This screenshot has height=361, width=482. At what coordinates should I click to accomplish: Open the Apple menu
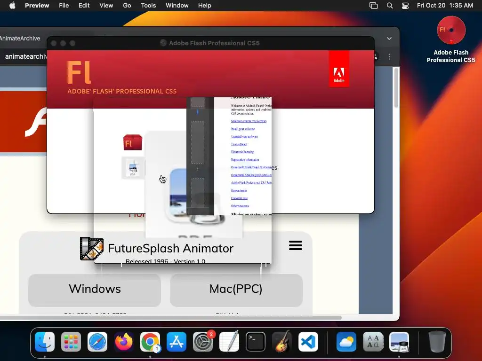coord(12,6)
